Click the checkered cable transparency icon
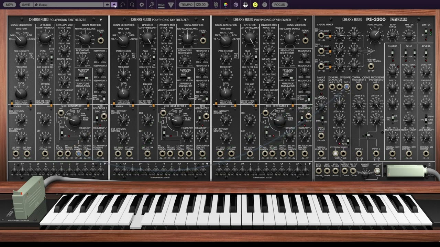This screenshot has height=247, width=440. (x=216, y=5)
